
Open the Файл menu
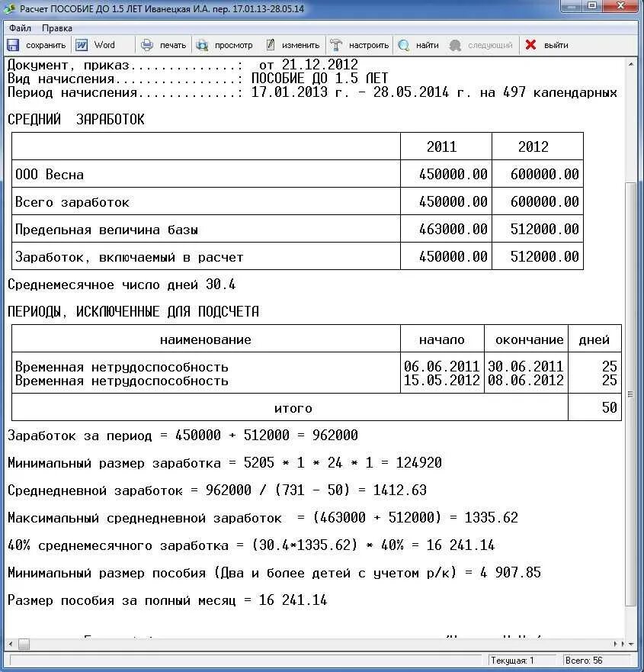[20, 28]
